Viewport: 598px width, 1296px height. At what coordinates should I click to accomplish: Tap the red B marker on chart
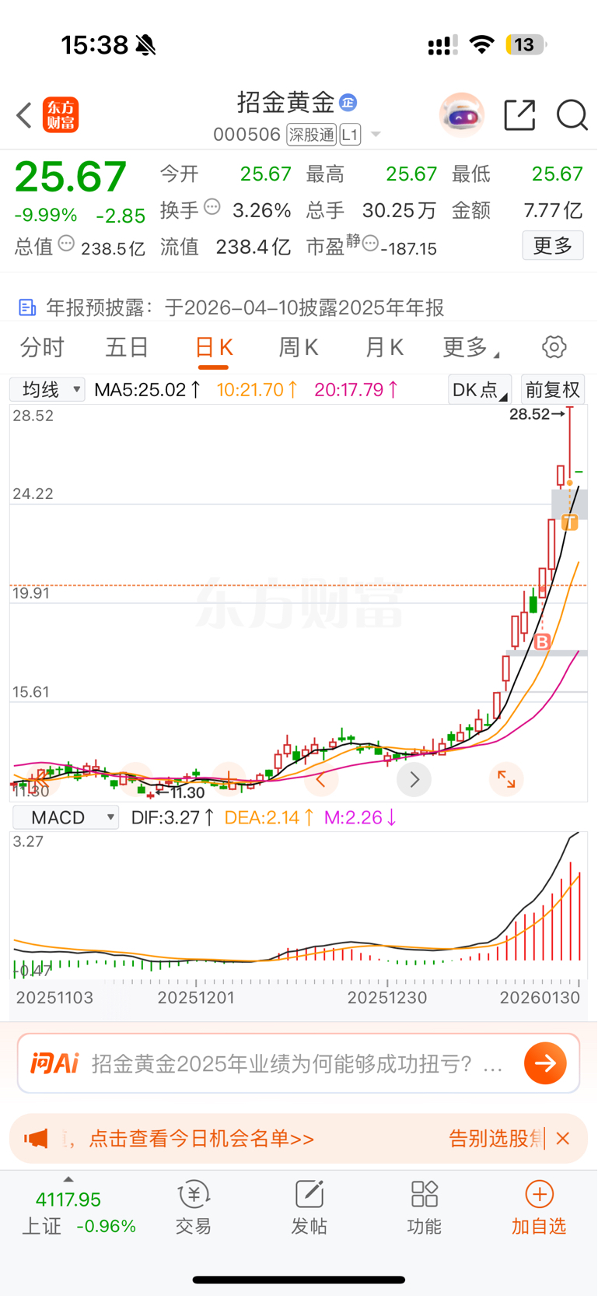pos(543,642)
